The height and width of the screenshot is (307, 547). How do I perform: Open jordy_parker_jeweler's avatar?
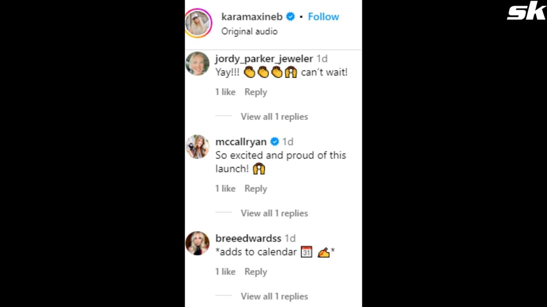pyautogui.click(x=197, y=63)
